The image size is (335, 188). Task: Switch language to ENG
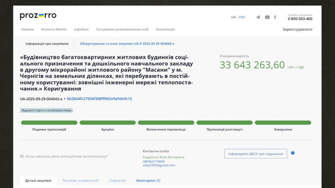click(x=242, y=17)
